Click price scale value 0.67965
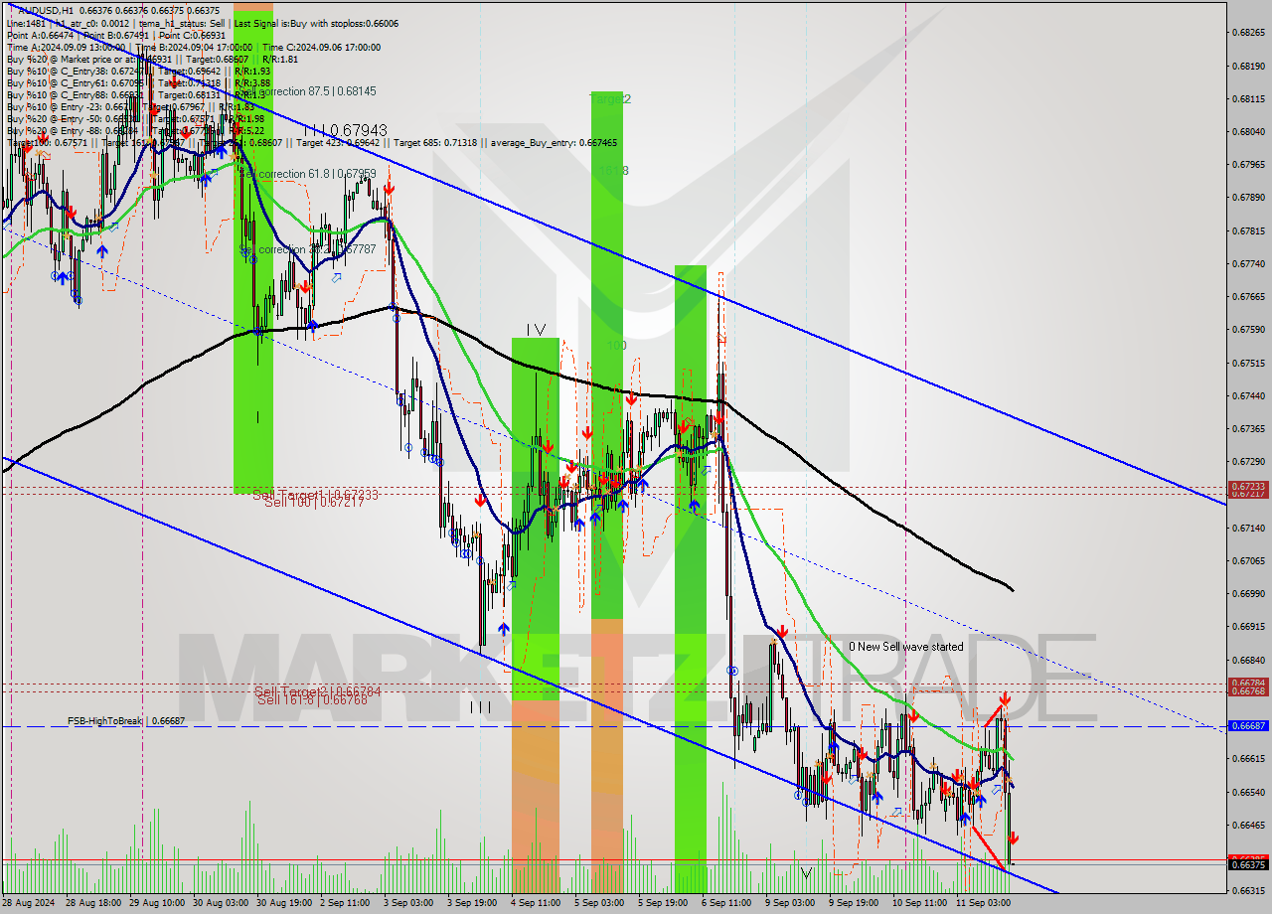Image resolution: width=1272 pixels, height=914 pixels. tap(1249, 164)
